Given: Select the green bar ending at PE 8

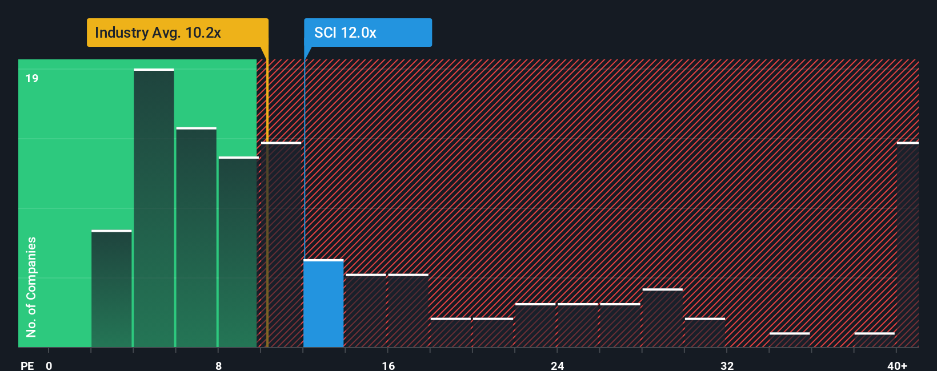Looking at the screenshot, I should (x=196, y=237).
